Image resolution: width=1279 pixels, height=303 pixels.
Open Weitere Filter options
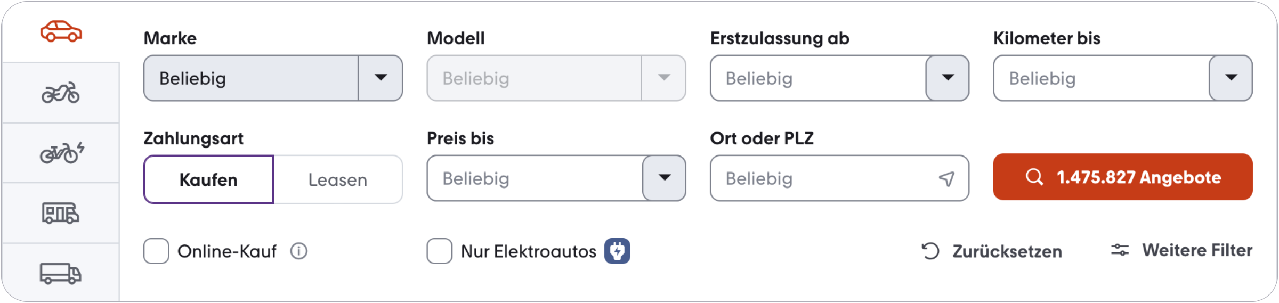click(1181, 250)
